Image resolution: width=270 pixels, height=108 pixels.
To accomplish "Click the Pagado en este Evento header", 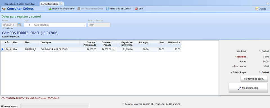I will 125,44.
